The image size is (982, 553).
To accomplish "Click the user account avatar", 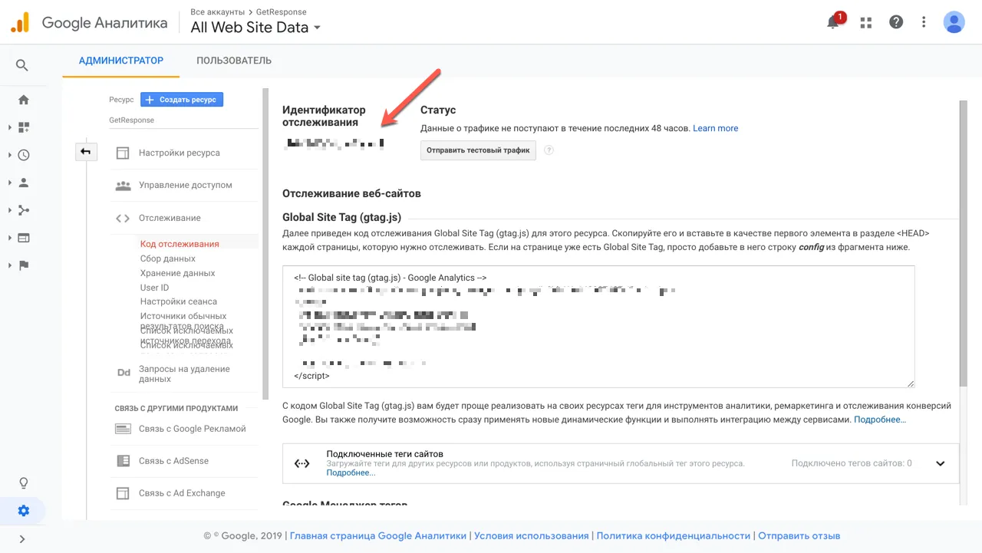I will [x=954, y=22].
